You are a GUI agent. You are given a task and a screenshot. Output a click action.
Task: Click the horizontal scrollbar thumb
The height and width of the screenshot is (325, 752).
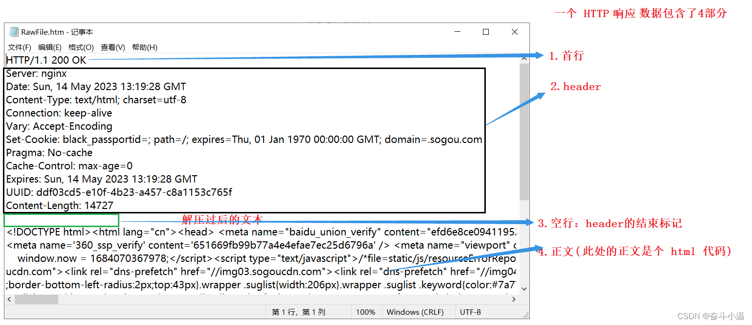(36, 299)
